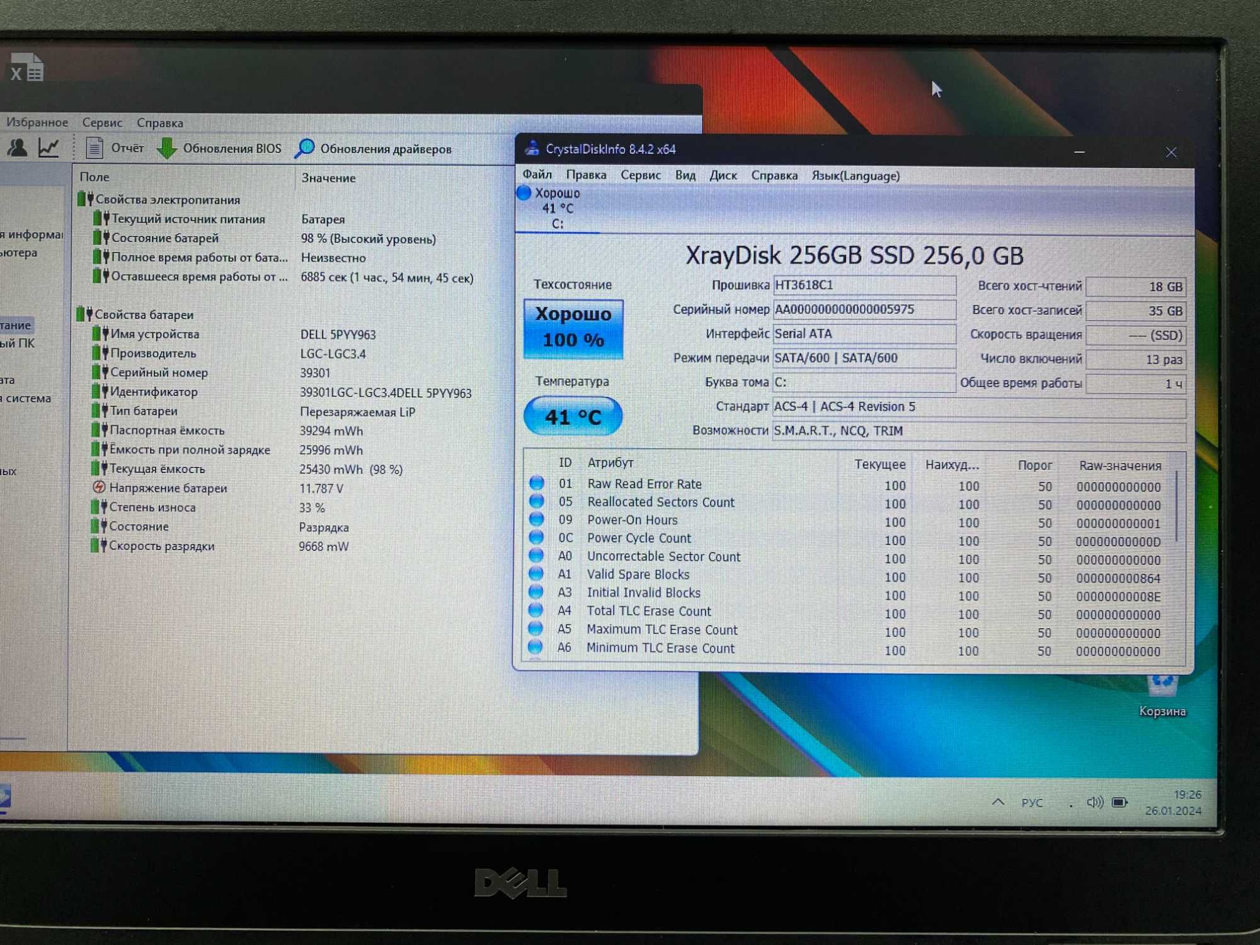The image size is (1260, 945).
Task: Select the Хорошо 41 °C C: disk tab
Action: (558, 209)
